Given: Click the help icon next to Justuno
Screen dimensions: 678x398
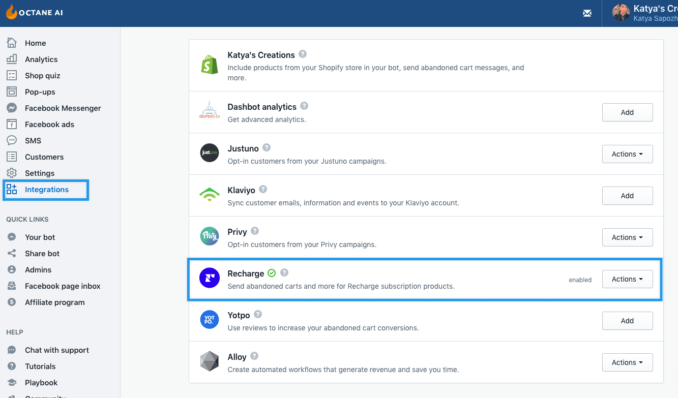Looking at the screenshot, I should point(267,147).
